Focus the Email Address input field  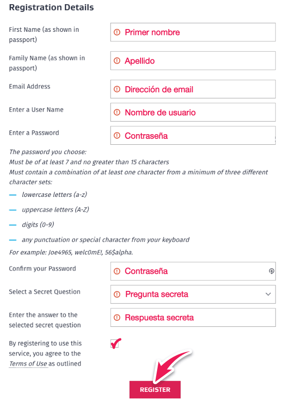(x=193, y=89)
